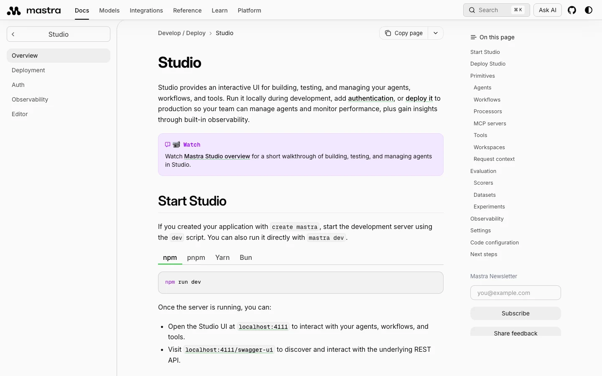Jump to Start Studio in On this page
The height and width of the screenshot is (376, 602).
coord(485,52)
